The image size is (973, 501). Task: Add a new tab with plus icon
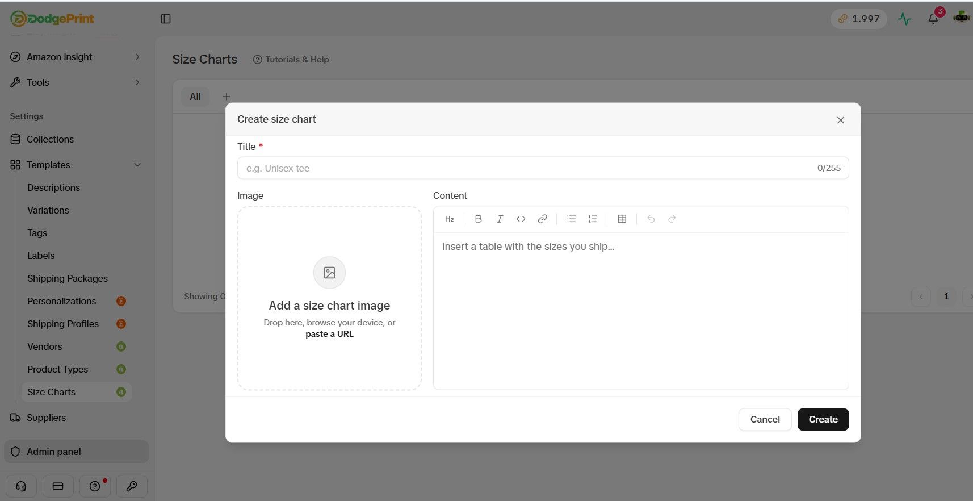pos(227,97)
